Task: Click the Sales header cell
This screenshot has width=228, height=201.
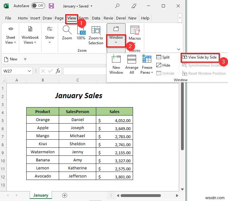Action: [x=114, y=111]
